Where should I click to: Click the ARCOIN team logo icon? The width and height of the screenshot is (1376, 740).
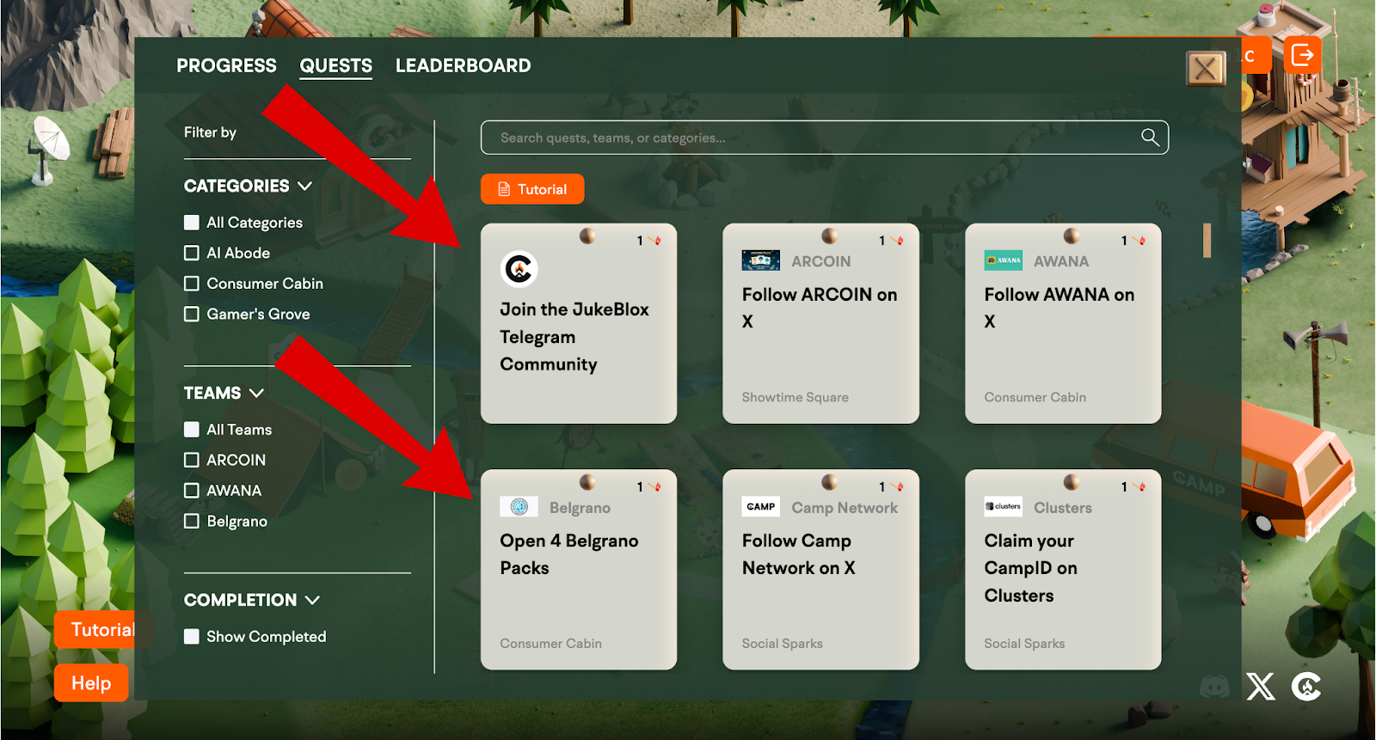(x=761, y=260)
